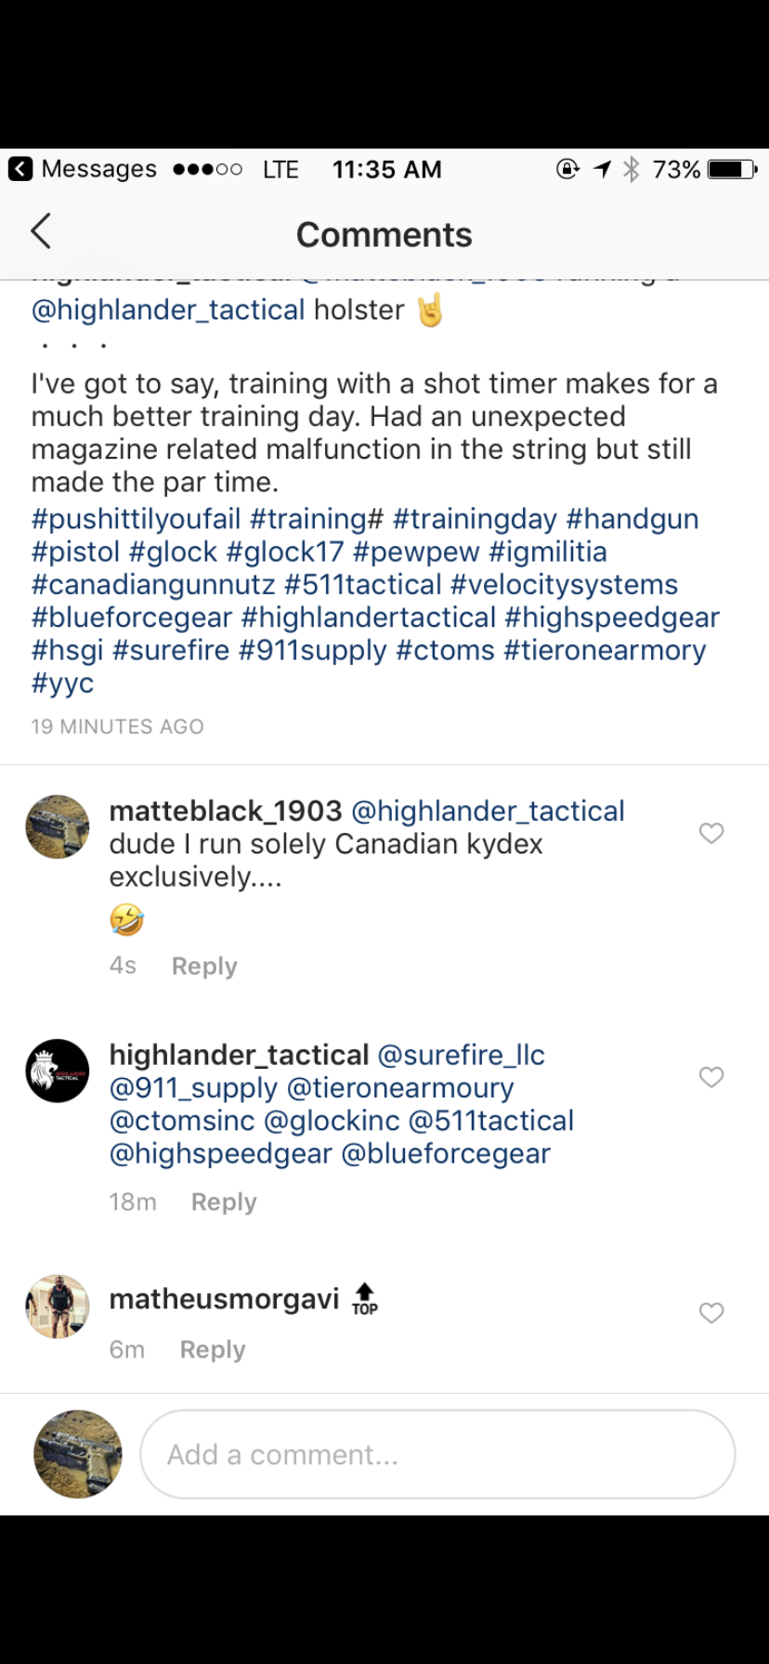Reply to matteblack_1903's comment
769x1664 pixels.
[x=204, y=966]
